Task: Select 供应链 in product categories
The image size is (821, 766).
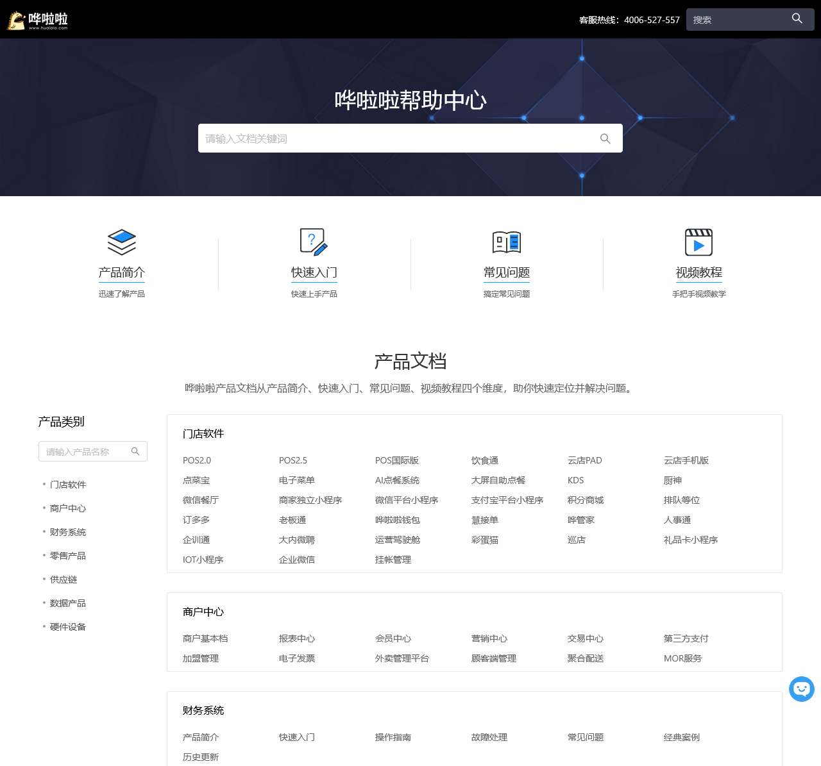Action: click(x=63, y=579)
